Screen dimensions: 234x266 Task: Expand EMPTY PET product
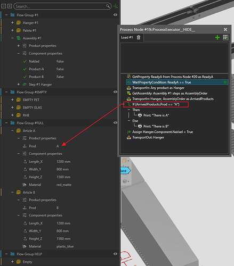tap(12, 99)
